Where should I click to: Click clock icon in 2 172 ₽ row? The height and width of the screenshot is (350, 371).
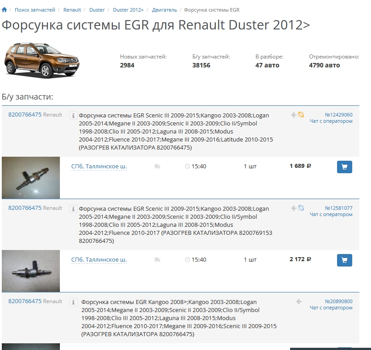[x=187, y=260]
